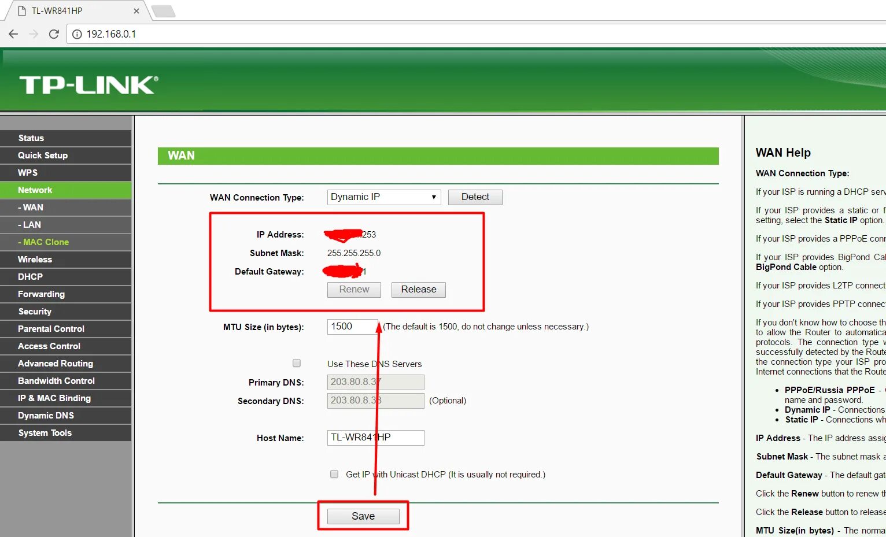Open the System Tools menu
Viewport: 886px width, 537px height.
45,432
